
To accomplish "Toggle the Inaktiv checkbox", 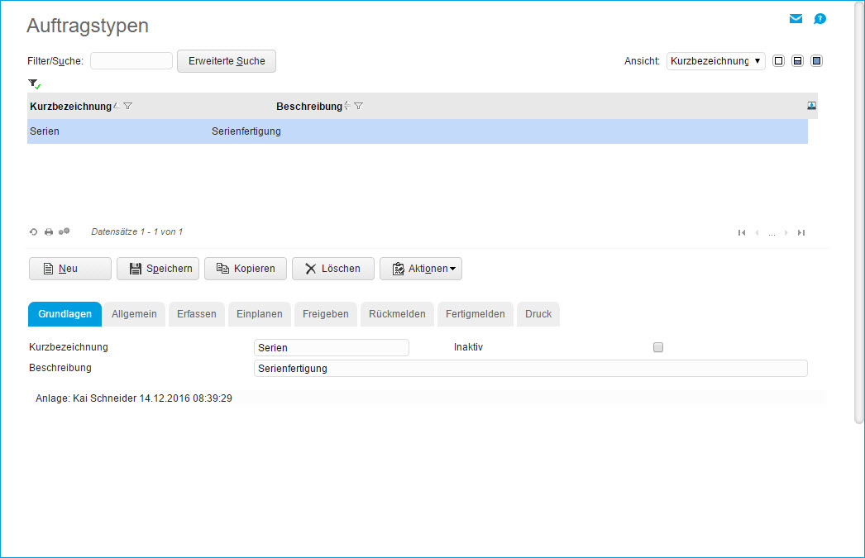I will click(x=658, y=347).
